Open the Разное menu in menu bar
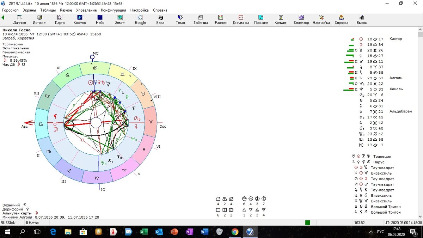 pyautogui.click(x=66, y=10)
